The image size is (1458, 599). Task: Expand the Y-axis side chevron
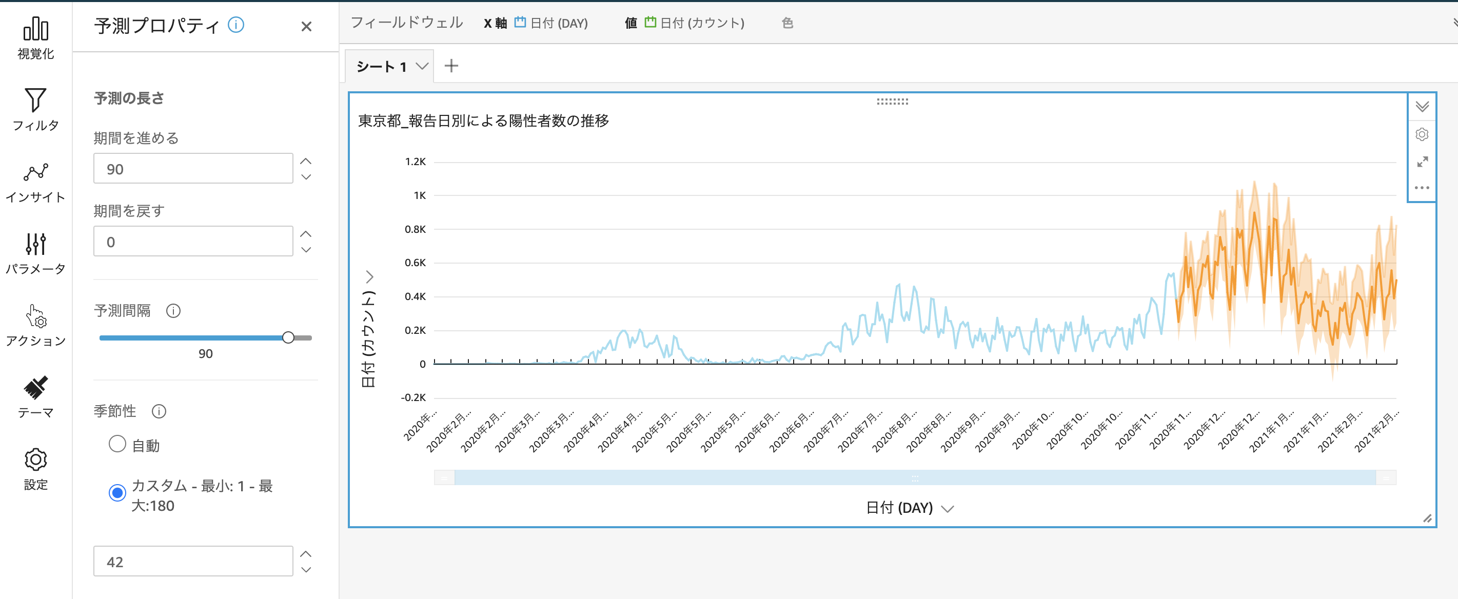point(369,276)
